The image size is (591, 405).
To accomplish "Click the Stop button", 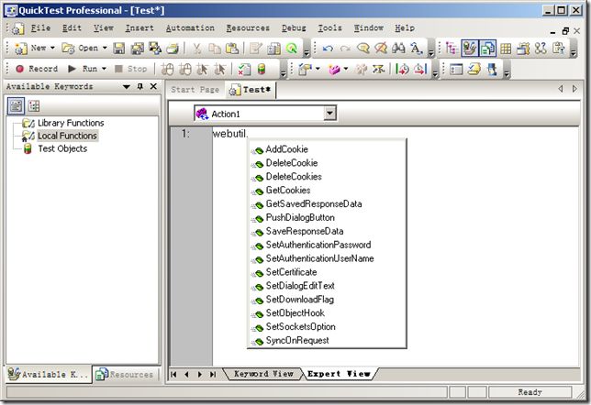I will (130, 69).
